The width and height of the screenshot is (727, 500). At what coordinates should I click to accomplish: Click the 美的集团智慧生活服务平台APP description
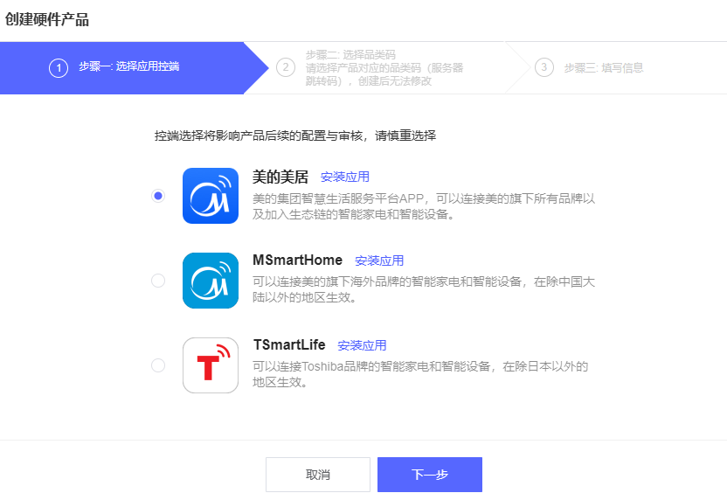(x=424, y=206)
